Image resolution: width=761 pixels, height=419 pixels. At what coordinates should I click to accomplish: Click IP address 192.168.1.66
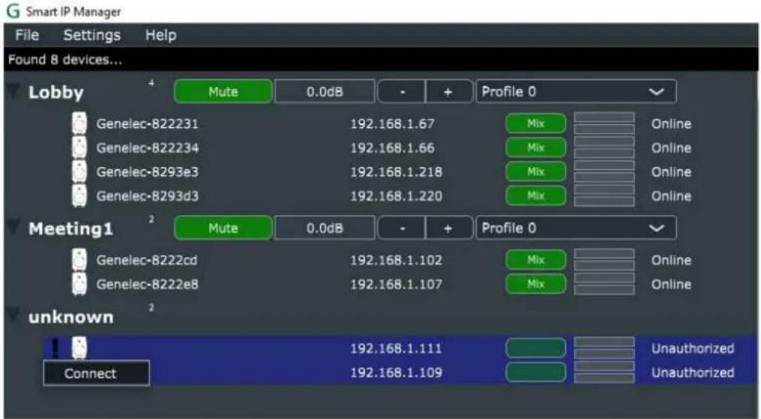(x=393, y=148)
